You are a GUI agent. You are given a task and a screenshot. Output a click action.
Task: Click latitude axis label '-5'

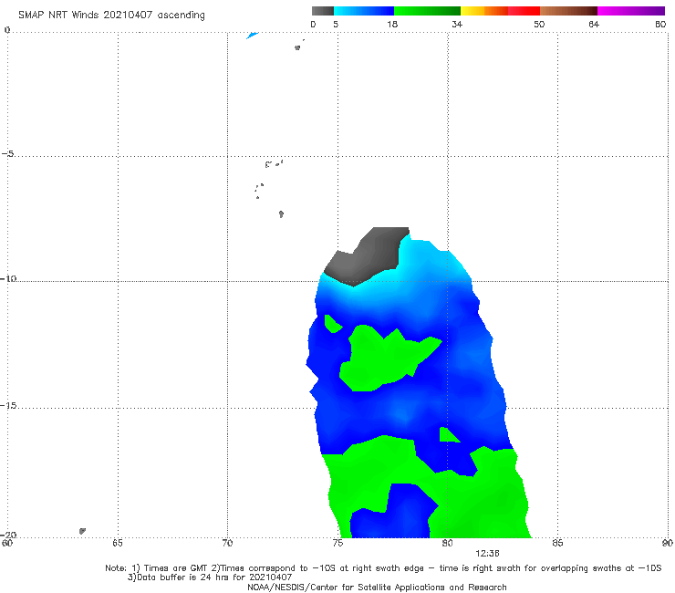coord(7,154)
